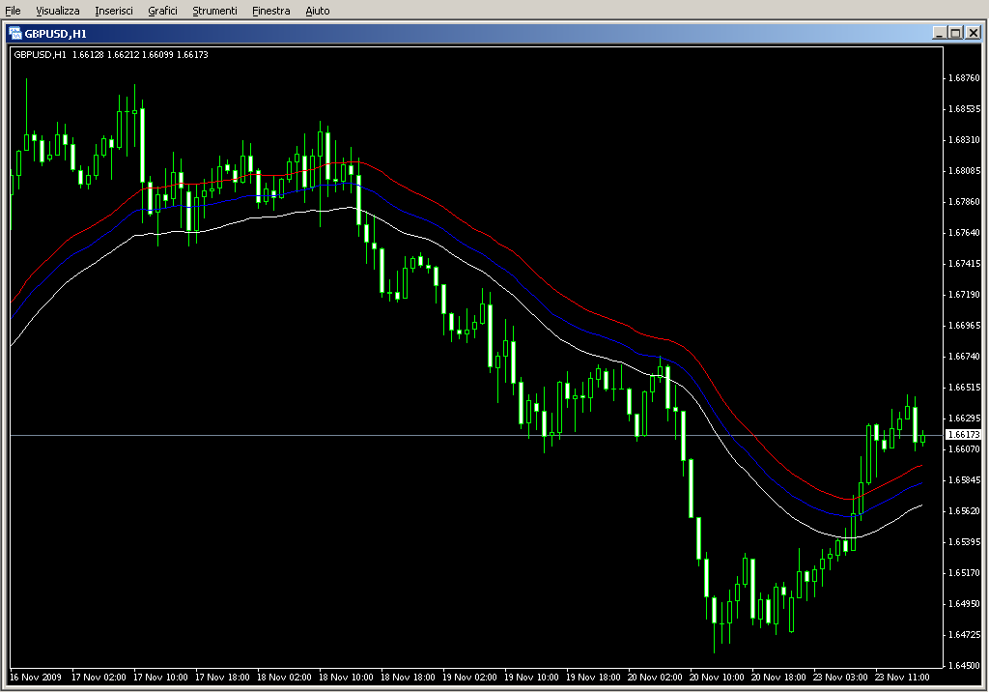Click price scale value 1.66295
Image resolution: width=989 pixels, height=693 pixels.
(x=965, y=419)
